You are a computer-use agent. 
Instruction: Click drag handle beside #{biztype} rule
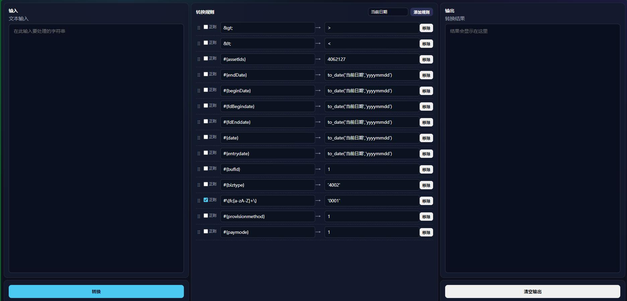(199, 185)
